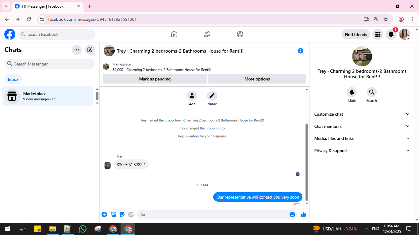Open Sticky Notes from the taskbar
Image resolution: width=419 pixels, height=235 pixels.
(x=38, y=229)
